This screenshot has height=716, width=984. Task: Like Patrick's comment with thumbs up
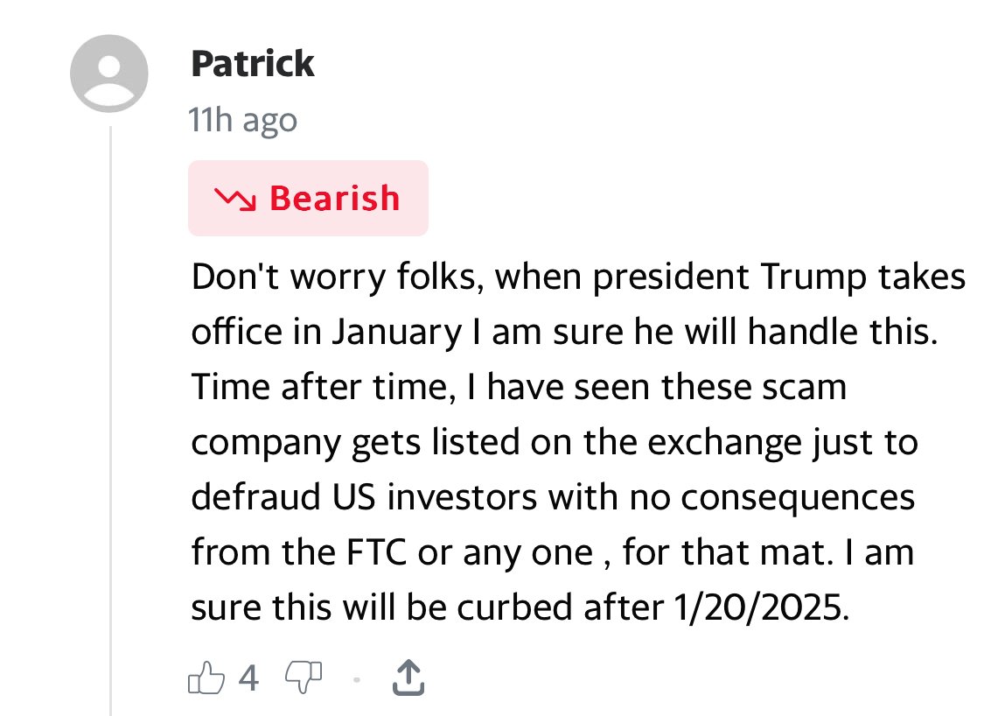click(x=206, y=676)
